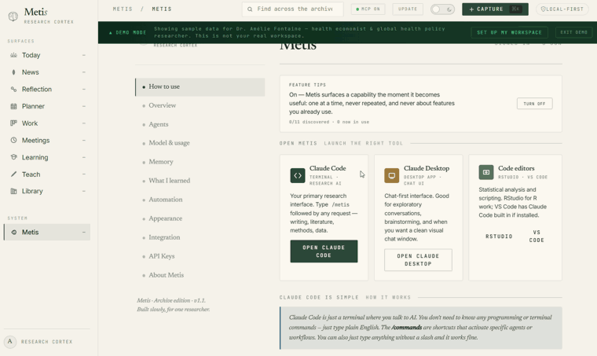Click the Library books icon
This screenshot has width=597, height=356.
[x=13, y=191]
